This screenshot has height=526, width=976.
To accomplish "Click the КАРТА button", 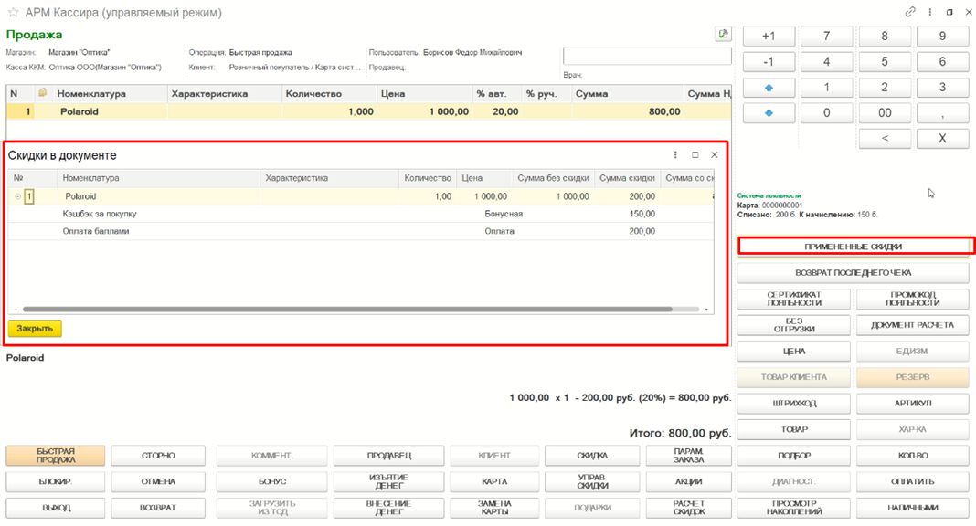I will coord(494,481).
